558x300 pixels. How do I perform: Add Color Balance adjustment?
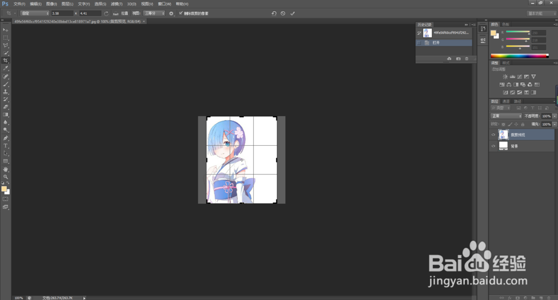[x=509, y=84]
